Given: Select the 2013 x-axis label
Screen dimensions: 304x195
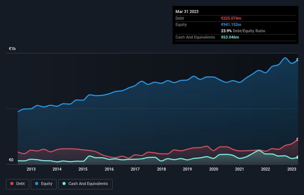Looking at the screenshot, I should tap(31, 169).
